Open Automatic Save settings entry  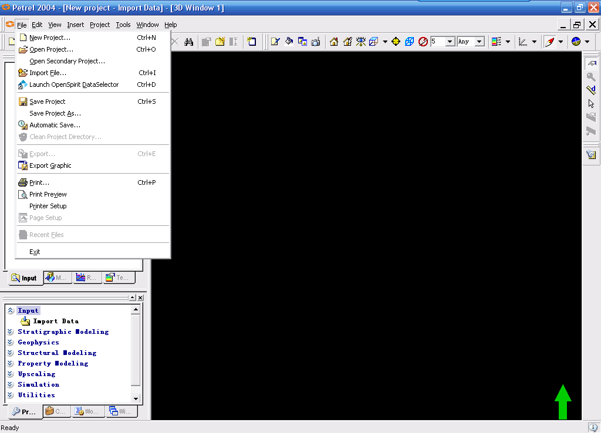coord(93,125)
